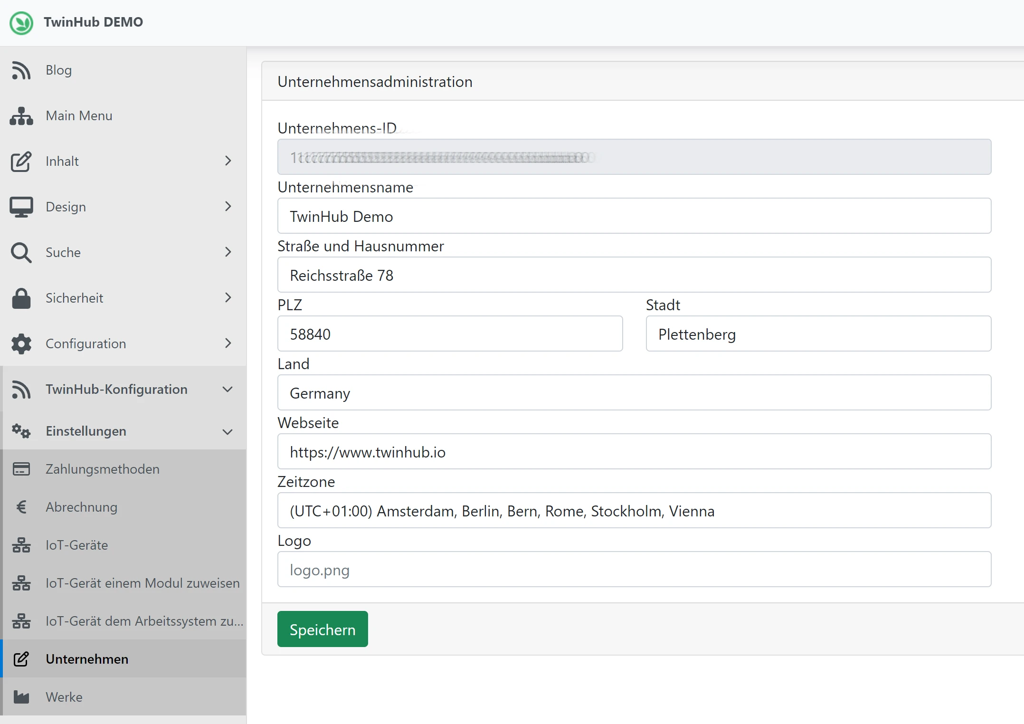Open the Blog menu item

click(123, 70)
